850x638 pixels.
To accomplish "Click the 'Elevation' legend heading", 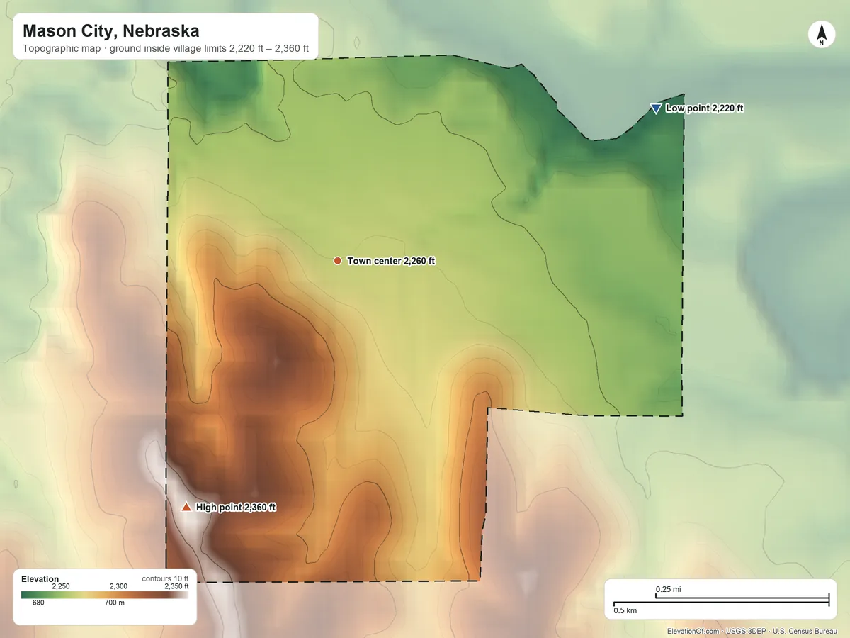I will click(x=40, y=579).
